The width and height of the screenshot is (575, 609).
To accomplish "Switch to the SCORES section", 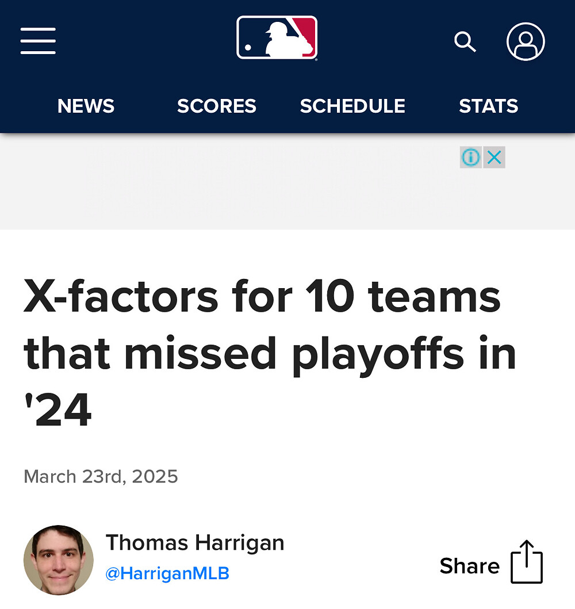I will [217, 106].
